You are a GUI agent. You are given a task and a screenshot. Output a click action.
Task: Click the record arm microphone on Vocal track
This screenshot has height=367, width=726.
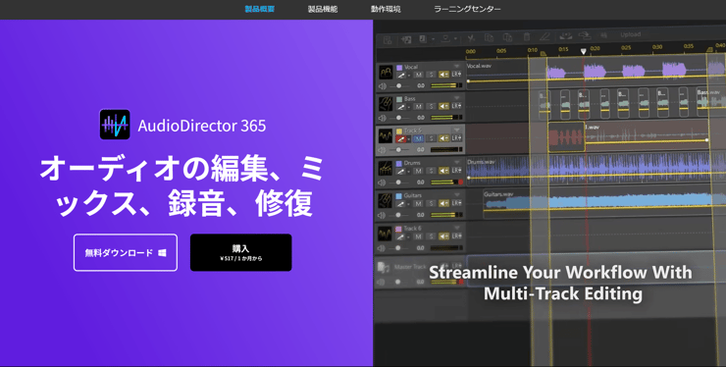(401, 75)
